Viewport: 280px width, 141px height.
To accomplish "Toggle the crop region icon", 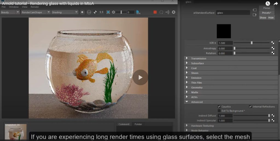I will [108, 12].
